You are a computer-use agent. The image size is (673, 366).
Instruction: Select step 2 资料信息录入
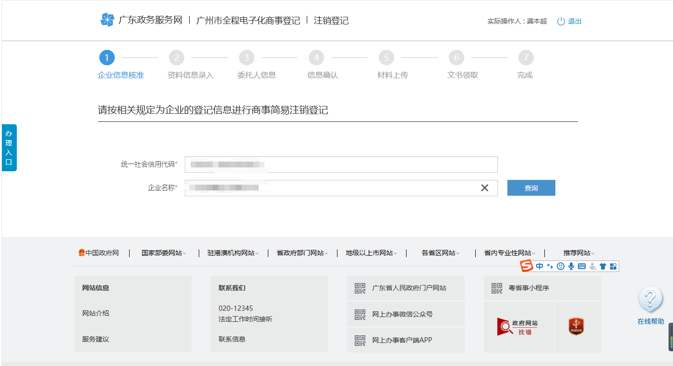[x=176, y=57]
